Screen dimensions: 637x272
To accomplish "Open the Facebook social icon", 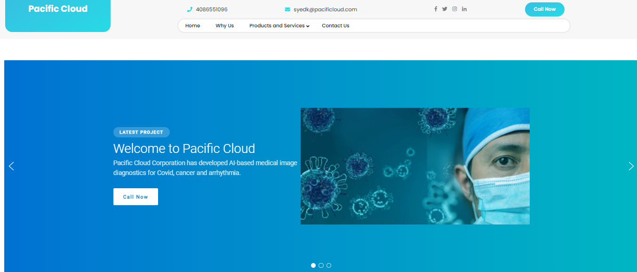I will pyautogui.click(x=435, y=8).
